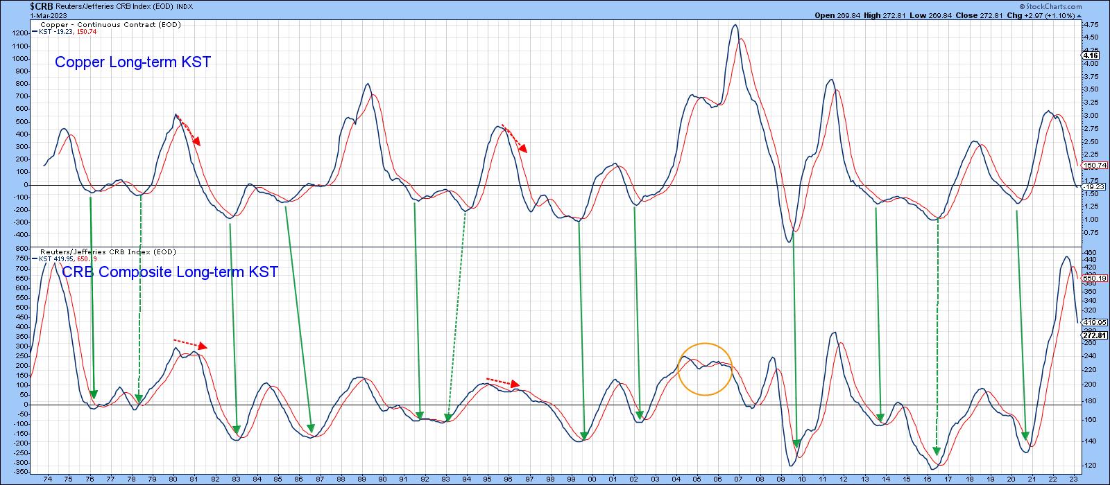Click the bold 272.81 price tag on right axis

[1093, 335]
